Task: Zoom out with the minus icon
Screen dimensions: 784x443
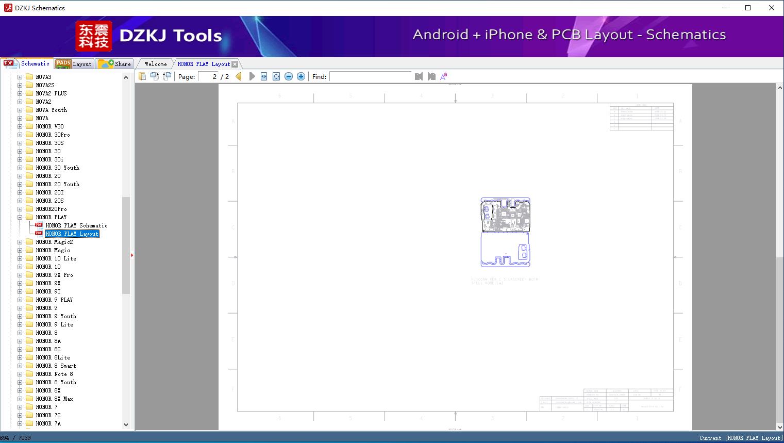Action: [289, 76]
